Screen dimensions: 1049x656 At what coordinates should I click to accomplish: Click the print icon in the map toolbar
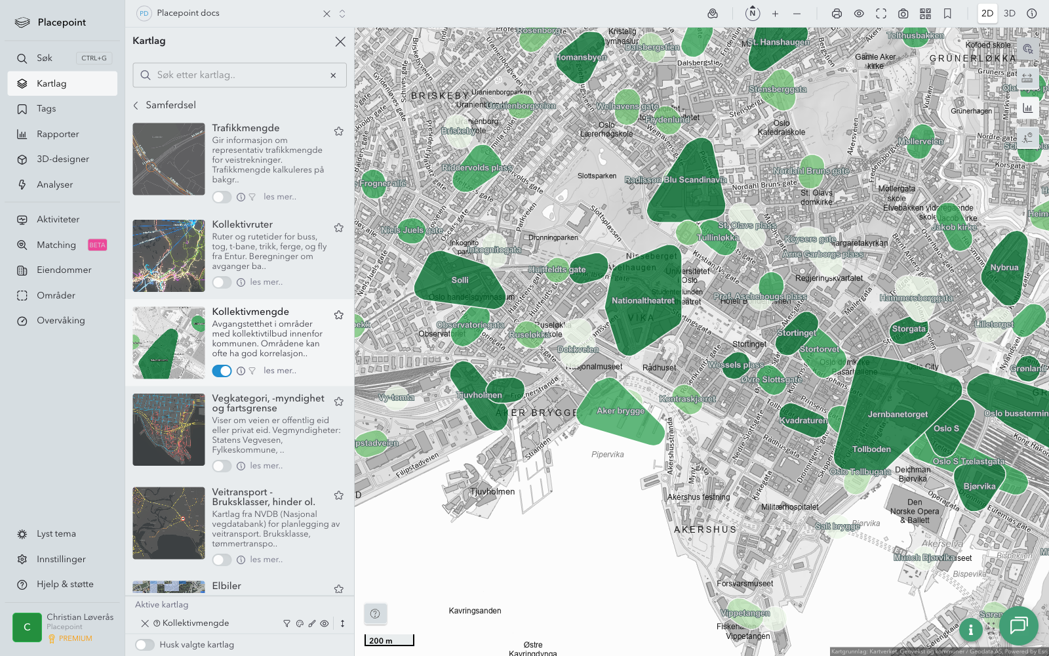click(x=837, y=14)
